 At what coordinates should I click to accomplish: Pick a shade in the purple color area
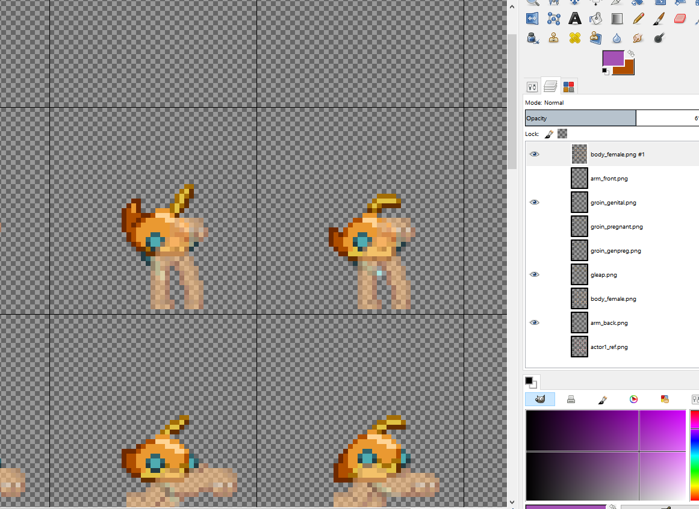[x=606, y=455]
